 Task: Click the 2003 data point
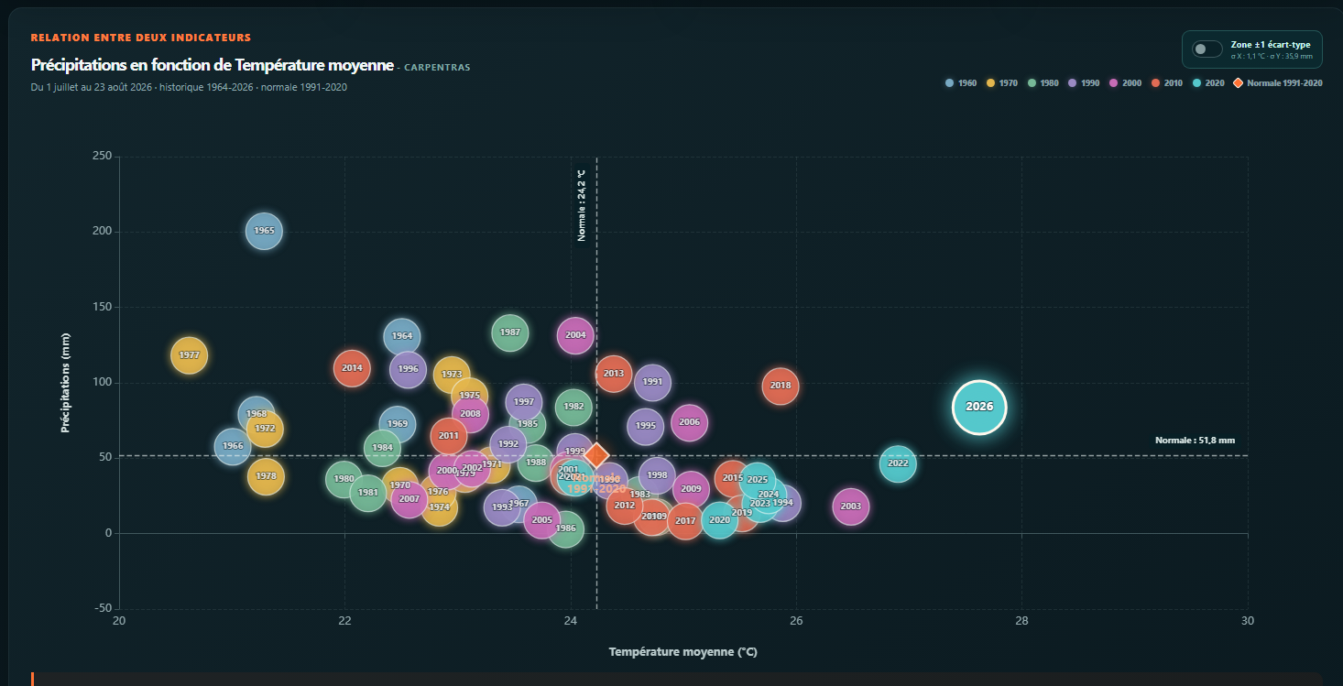[x=851, y=506]
